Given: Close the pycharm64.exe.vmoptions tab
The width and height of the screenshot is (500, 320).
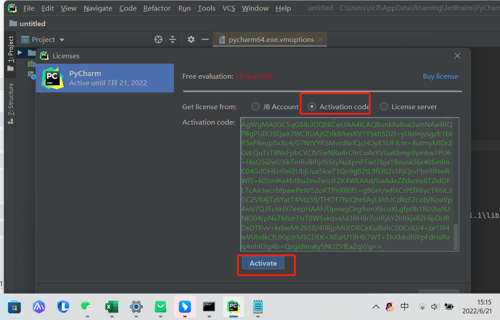Looking at the screenshot, I should point(320,39).
